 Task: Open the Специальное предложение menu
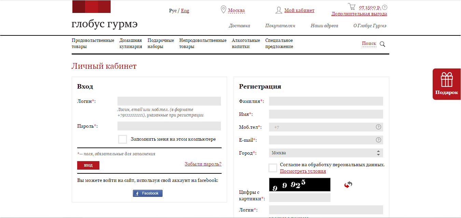point(279,44)
